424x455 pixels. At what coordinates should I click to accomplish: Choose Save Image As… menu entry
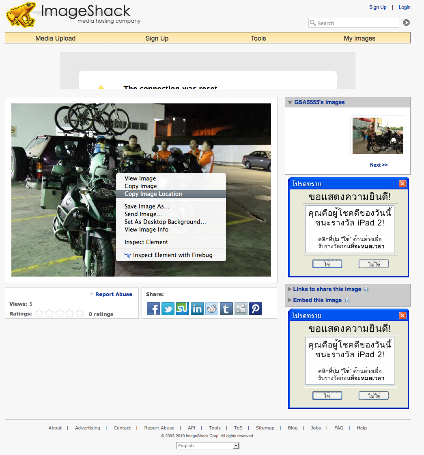(171, 206)
